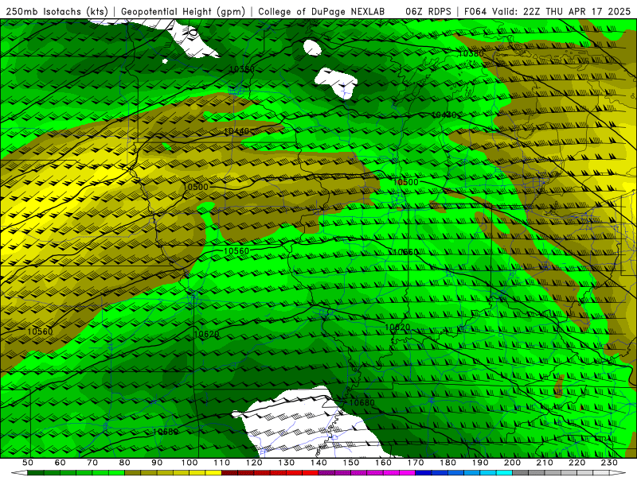The image size is (637, 477).
Task: Select the cyan swatch left of the gray swatches
Action: click(x=504, y=472)
